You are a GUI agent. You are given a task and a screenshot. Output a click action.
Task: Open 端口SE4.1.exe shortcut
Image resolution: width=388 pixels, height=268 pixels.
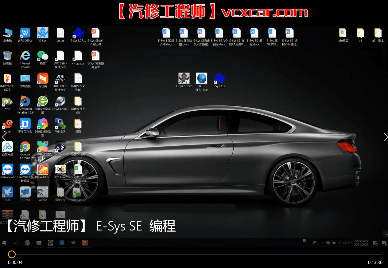201,78
